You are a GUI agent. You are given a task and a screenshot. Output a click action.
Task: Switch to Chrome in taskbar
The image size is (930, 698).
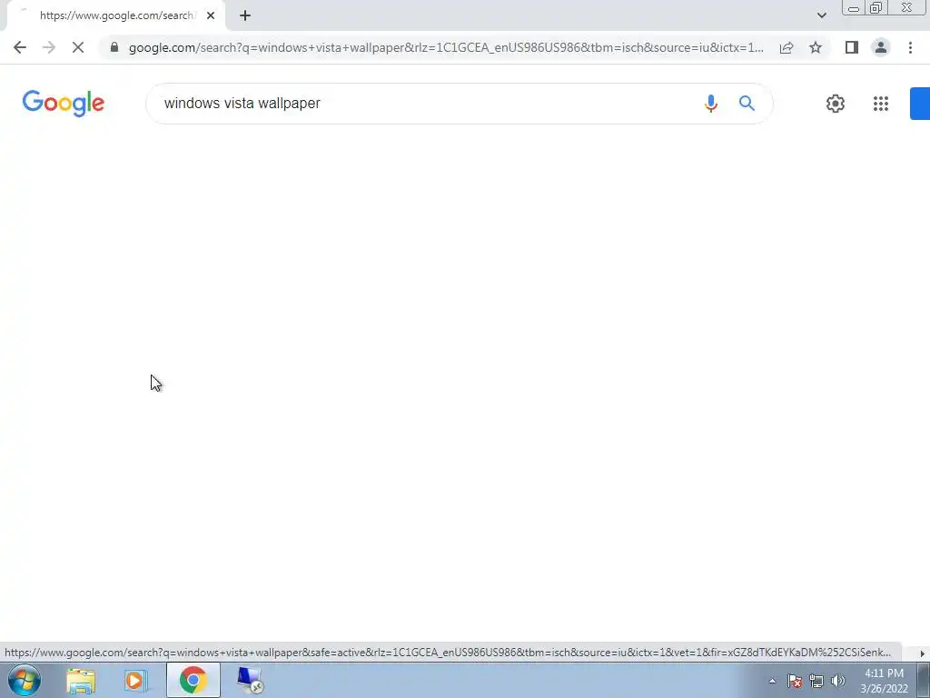pyautogui.click(x=193, y=680)
